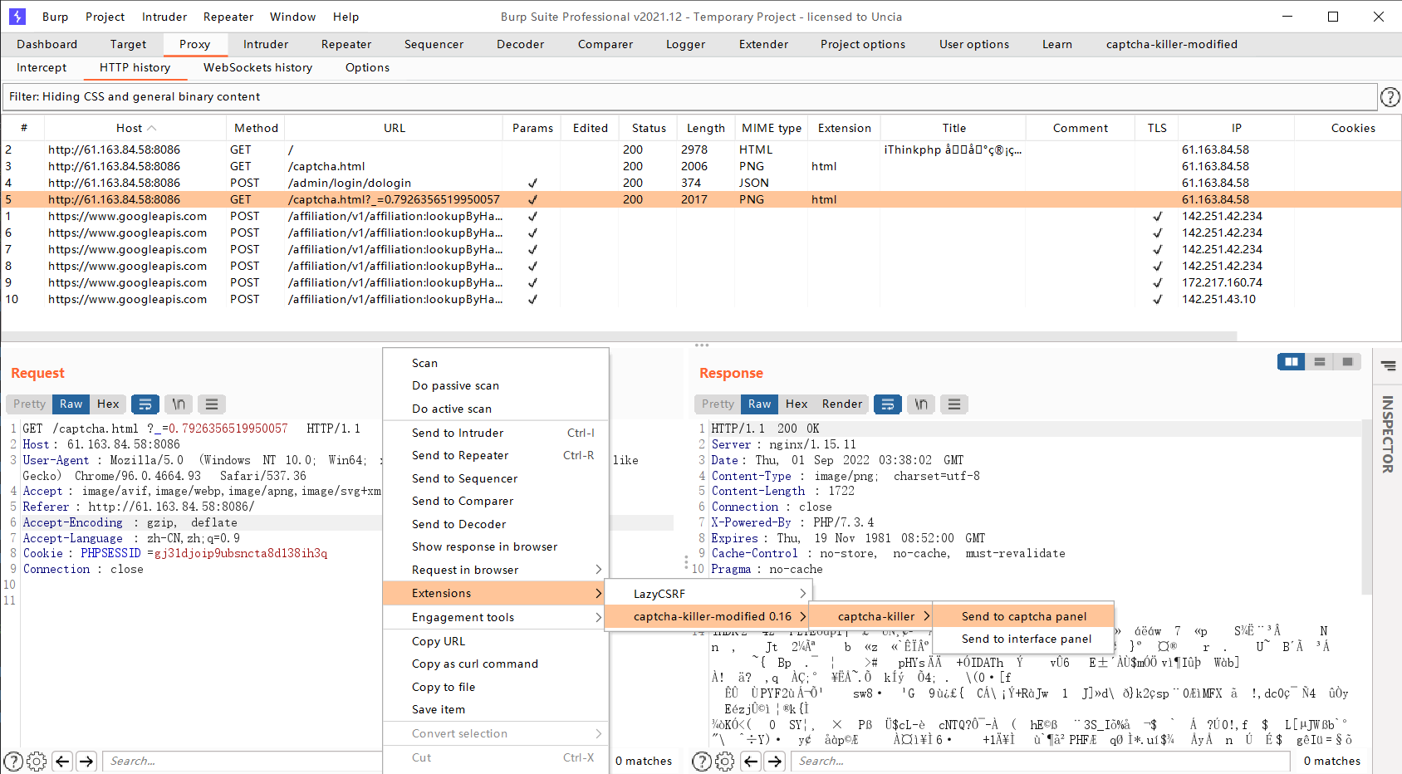Screen dimensions: 1402x774
Task: Toggle request show non-printable chars \n icon
Action: point(179,404)
